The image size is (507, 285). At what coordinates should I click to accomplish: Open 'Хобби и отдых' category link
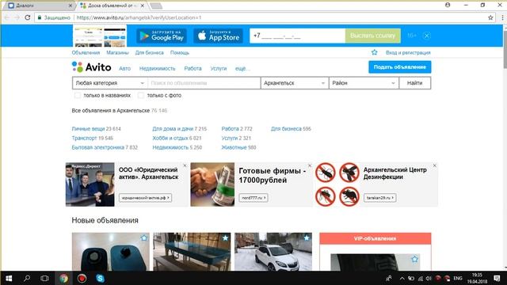click(x=170, y=138)
